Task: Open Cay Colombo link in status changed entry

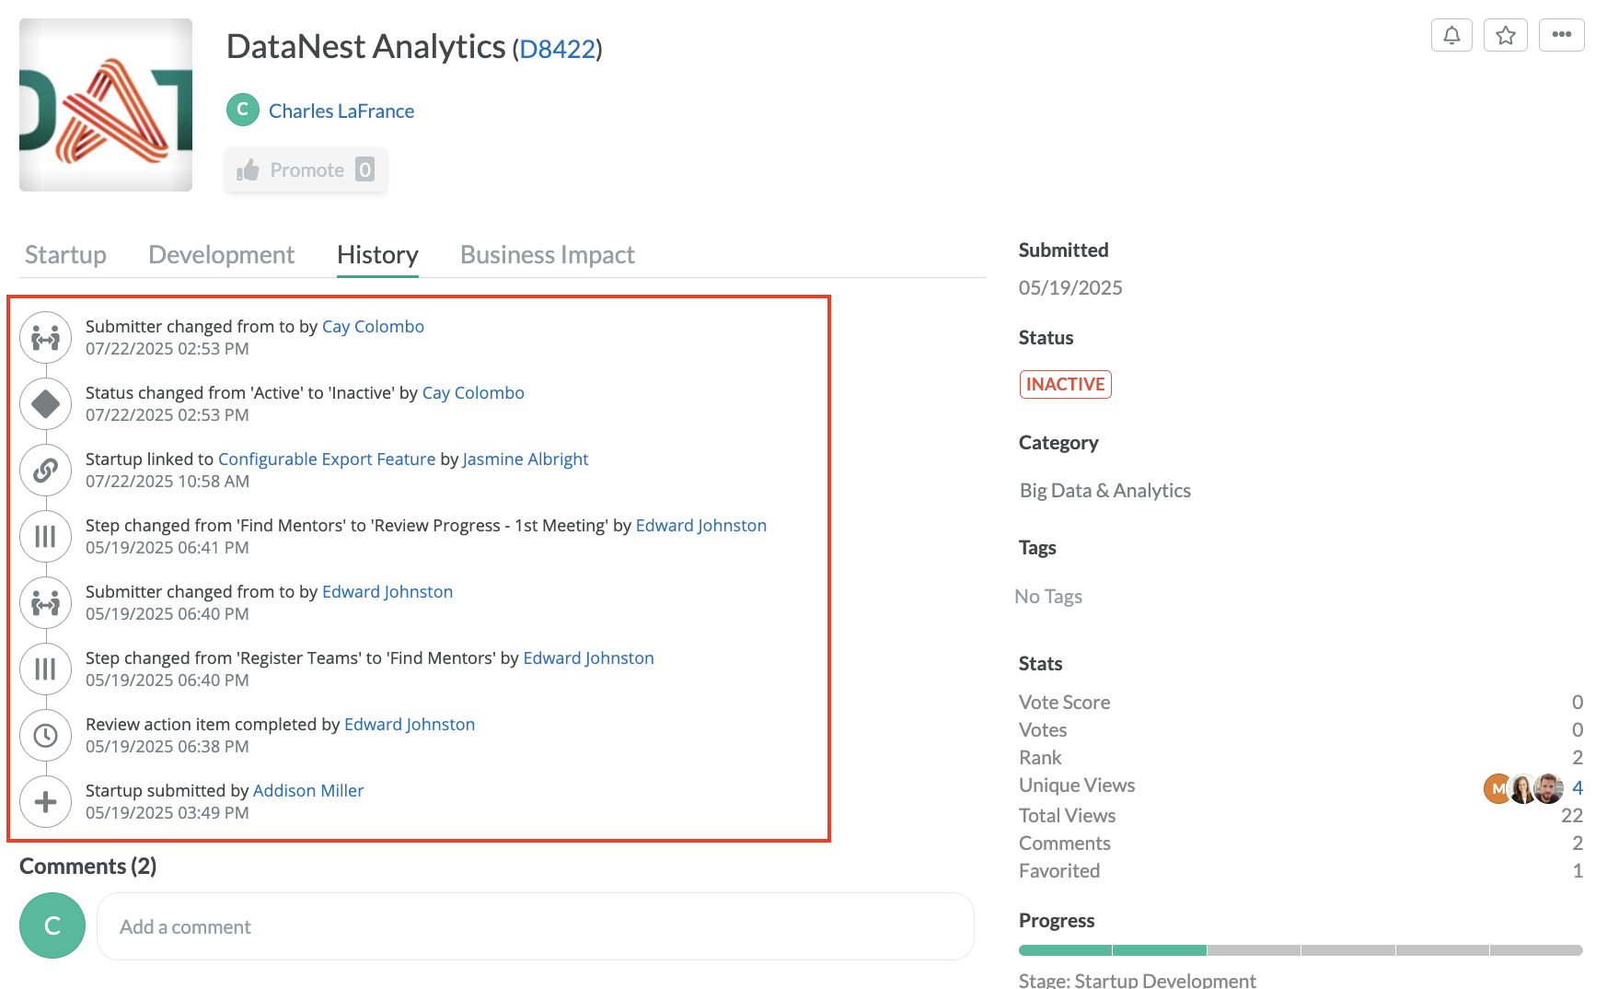Action: 473,393
